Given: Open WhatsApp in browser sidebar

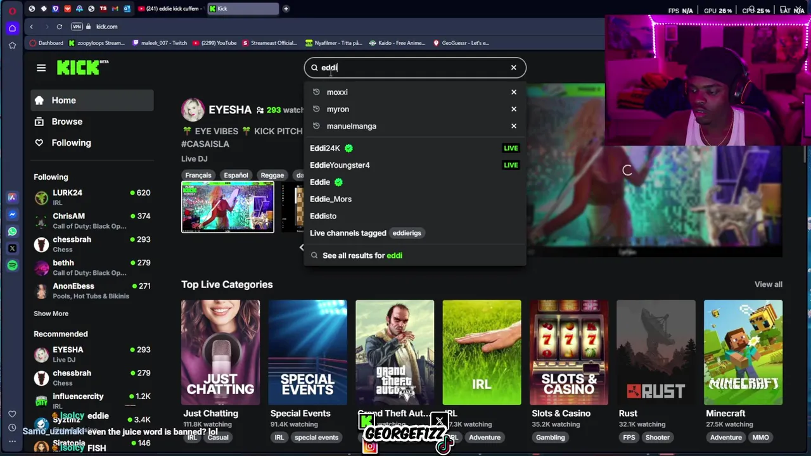Looking at the screenshot, I should [x=12, y=232].
